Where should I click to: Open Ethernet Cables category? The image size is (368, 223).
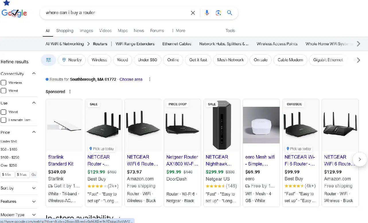click(x=177, y=44)
